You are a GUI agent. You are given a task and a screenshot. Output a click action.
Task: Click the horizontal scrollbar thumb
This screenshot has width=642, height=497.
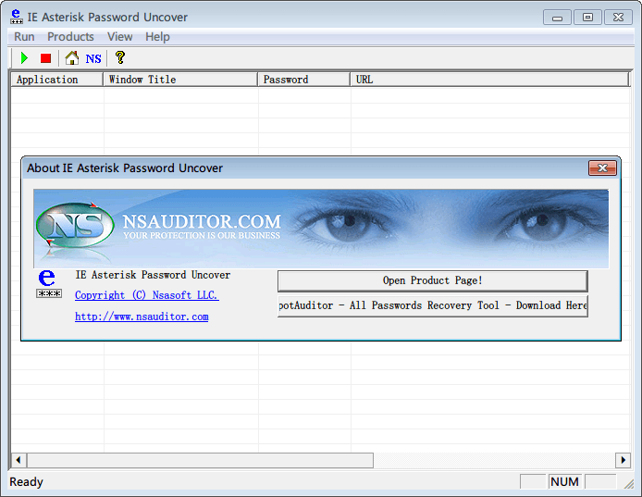click(200, 460)
